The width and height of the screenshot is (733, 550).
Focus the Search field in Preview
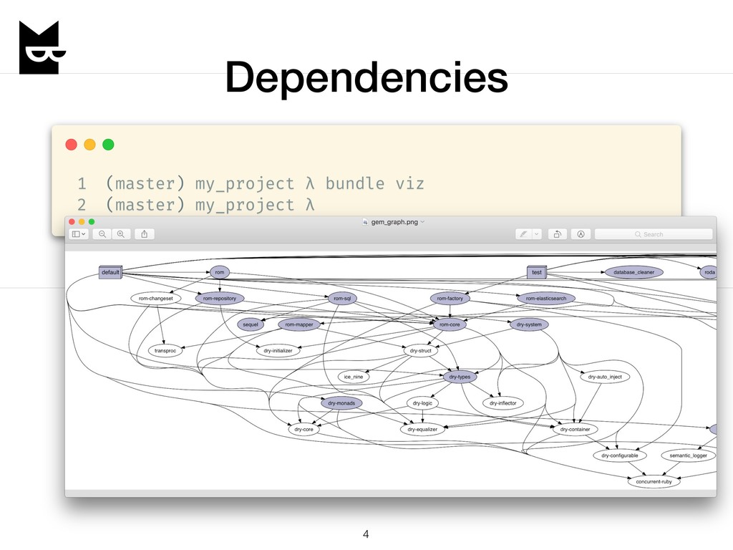click(654, 234)
